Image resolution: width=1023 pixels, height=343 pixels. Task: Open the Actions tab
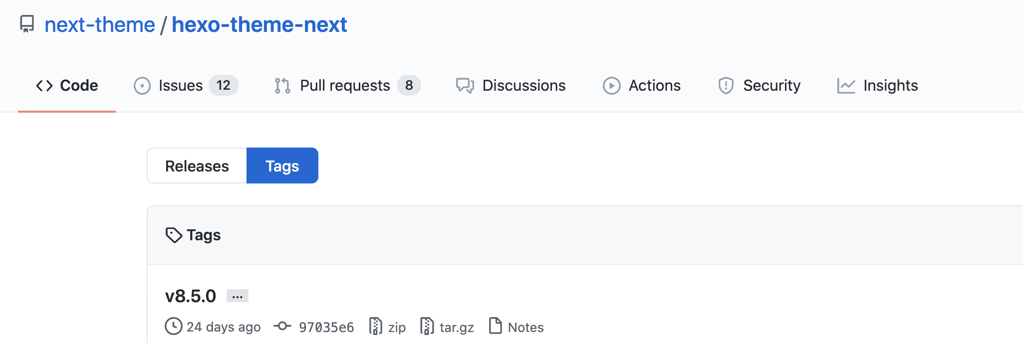654,86
